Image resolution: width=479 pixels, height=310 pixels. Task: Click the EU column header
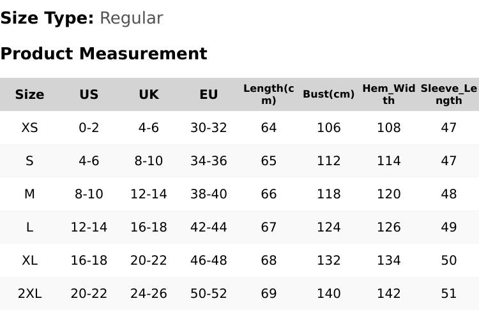(x=209, y=94)
